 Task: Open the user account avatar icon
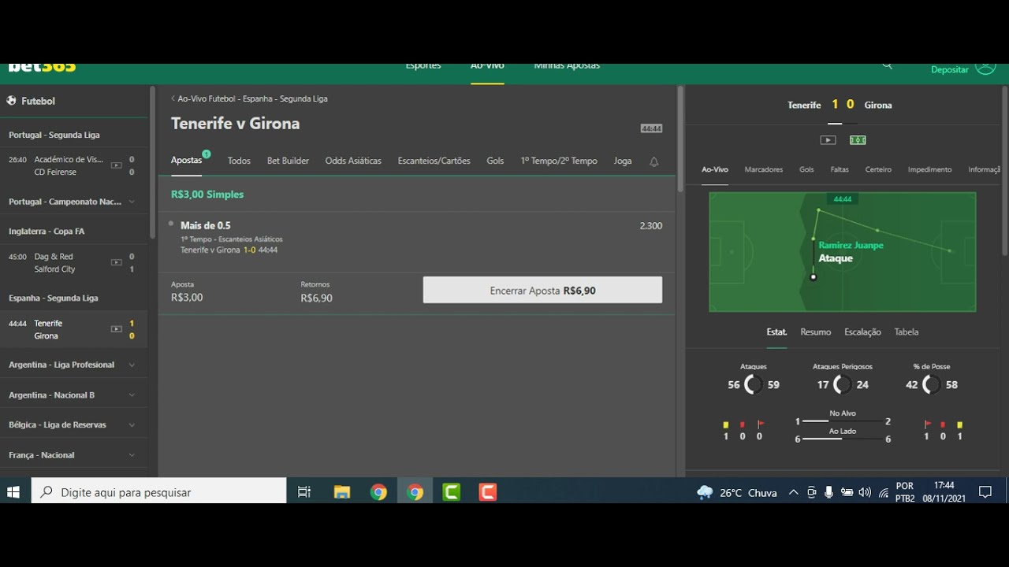pyautogui.click(x=985, y=69)
